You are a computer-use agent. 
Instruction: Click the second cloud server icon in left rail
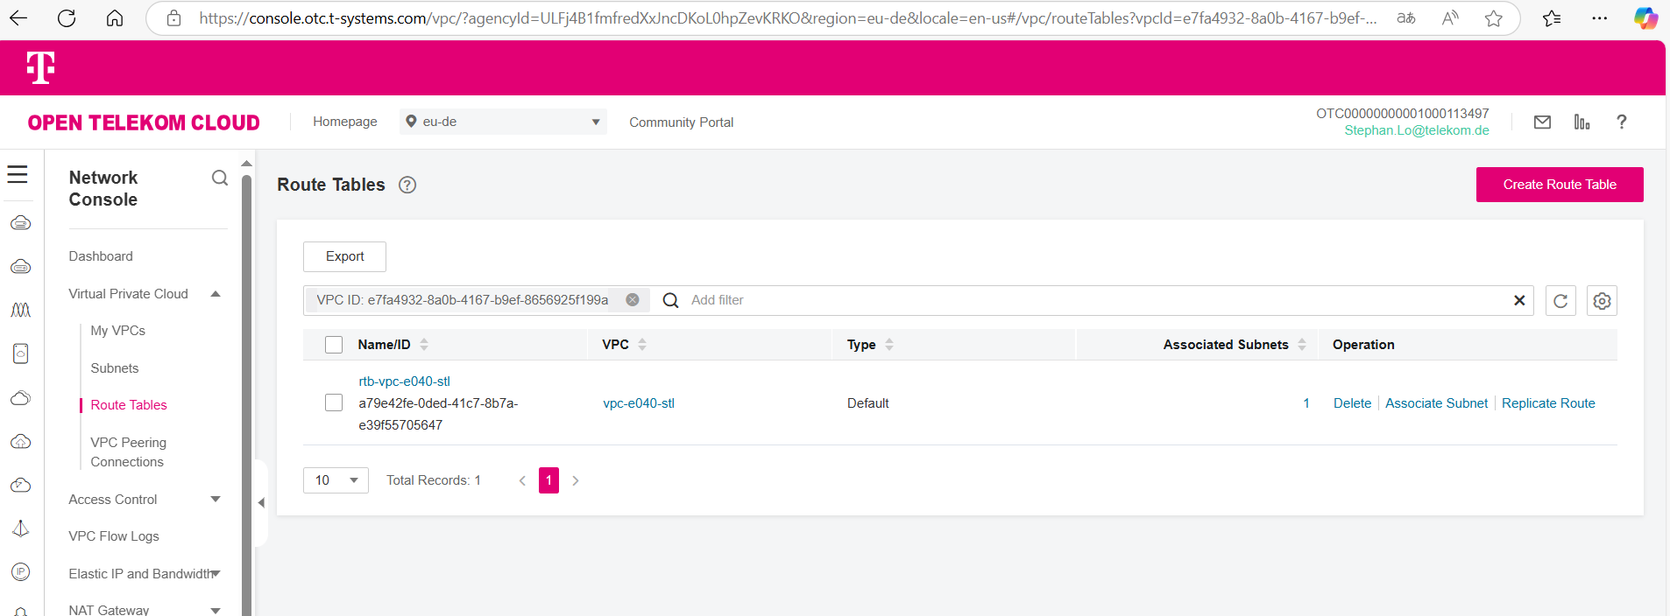pos(21,267)
